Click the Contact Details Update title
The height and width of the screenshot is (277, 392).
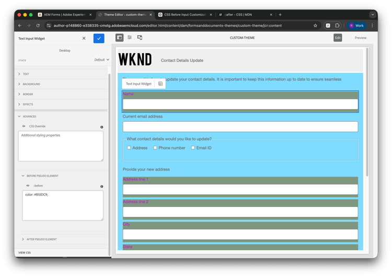[182, 61]
